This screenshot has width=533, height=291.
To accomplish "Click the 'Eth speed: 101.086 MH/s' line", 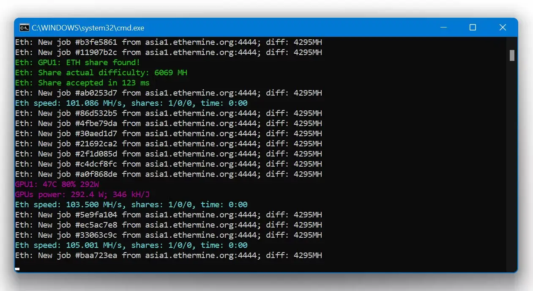I will [131, 103].
